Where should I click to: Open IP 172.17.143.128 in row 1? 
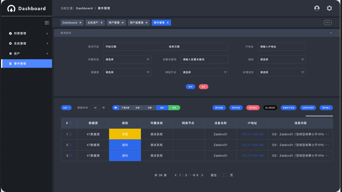tap(252, 134)
